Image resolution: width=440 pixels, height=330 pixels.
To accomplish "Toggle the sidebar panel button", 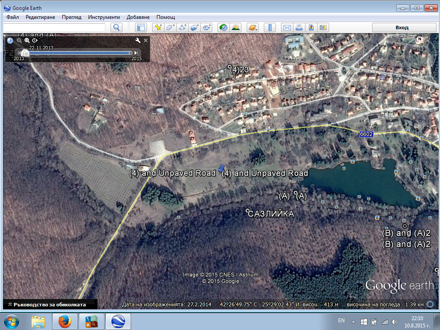I will tap(141, 27).
